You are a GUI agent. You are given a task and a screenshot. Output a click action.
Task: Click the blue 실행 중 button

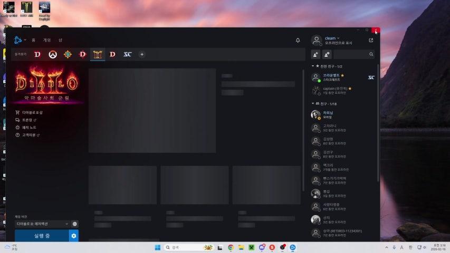click(x=42, y=236)
